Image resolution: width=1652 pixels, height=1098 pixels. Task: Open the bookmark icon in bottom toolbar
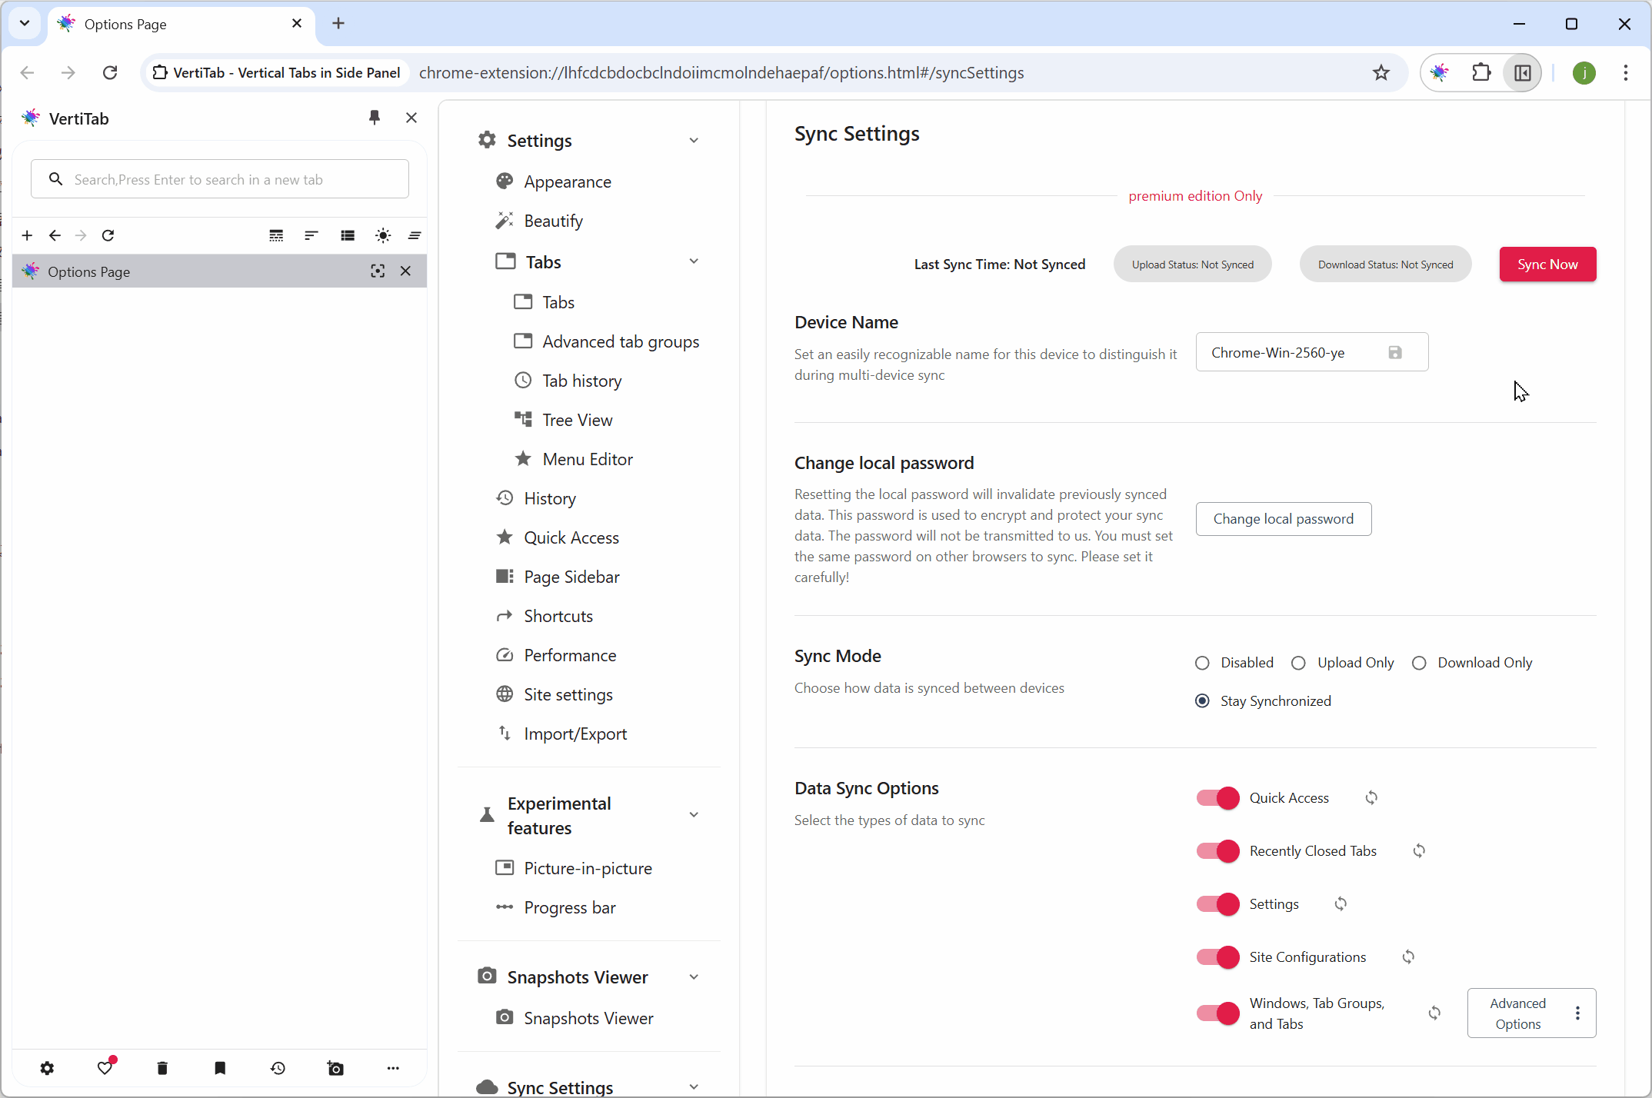220,1068
